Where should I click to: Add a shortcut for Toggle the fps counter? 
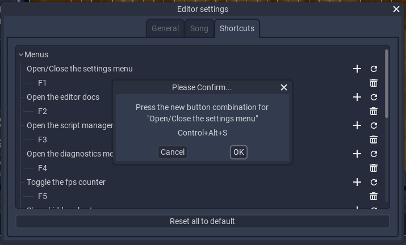(357, 182)
